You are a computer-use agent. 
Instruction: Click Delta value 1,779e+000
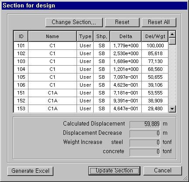126,45
